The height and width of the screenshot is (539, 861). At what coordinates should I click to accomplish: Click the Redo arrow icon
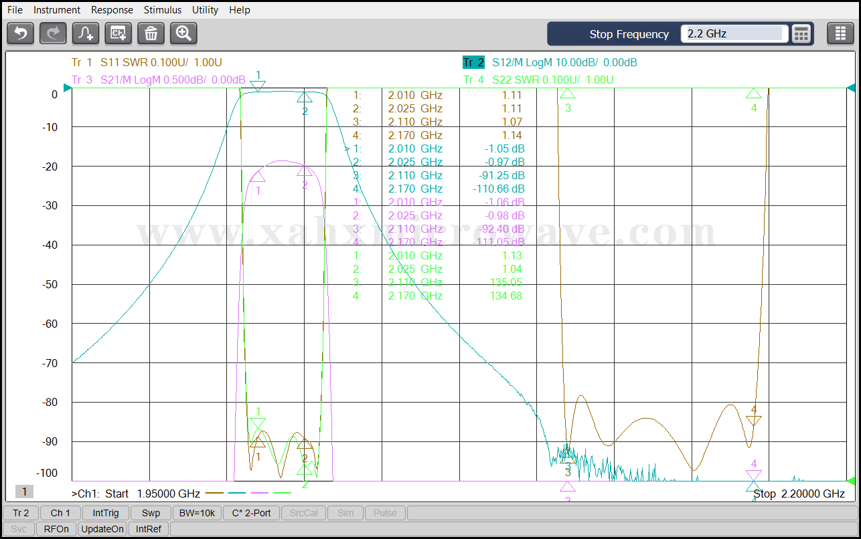pyautogui.click(x=53, y=33)
